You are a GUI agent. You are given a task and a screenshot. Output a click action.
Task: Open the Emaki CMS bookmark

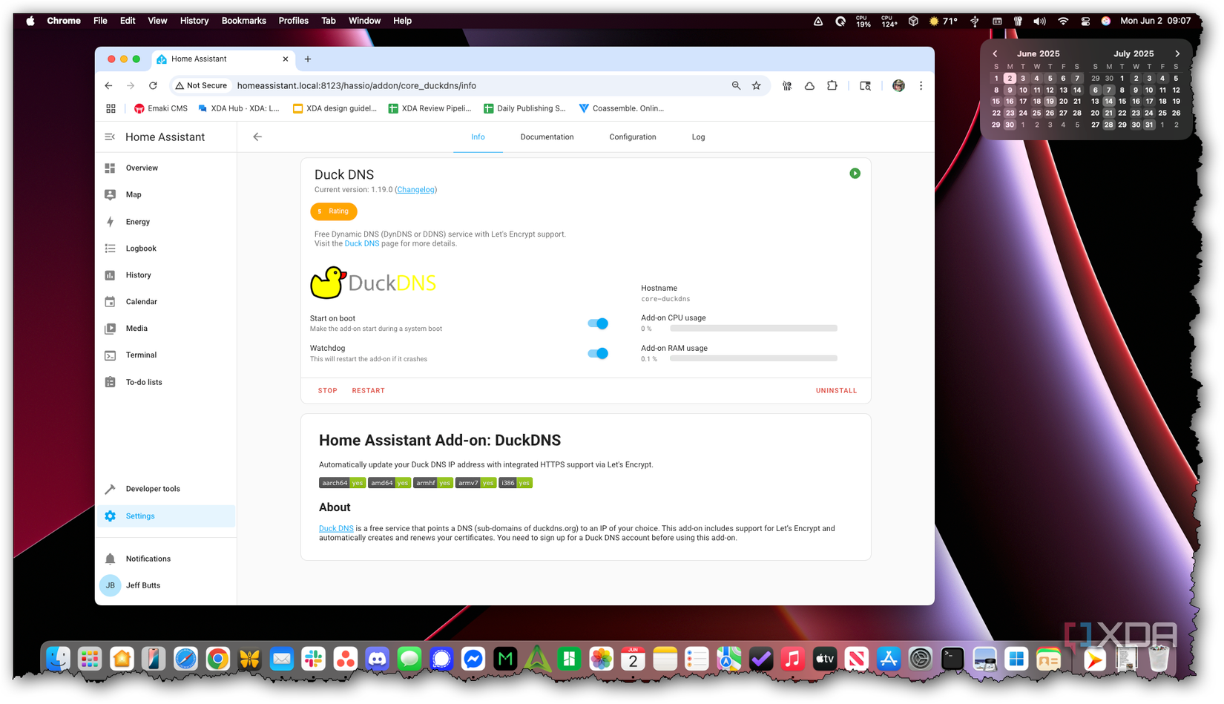tap(161, 108)
